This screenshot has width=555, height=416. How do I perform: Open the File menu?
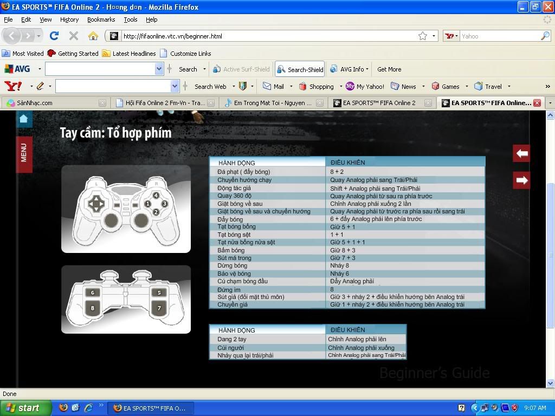pyautogui.click(x=8, y=19)
